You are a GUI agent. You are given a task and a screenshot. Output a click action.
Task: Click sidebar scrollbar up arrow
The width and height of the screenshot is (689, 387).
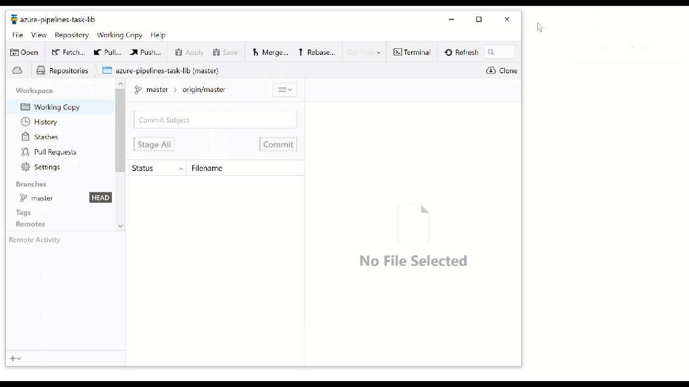click(120, 84)
